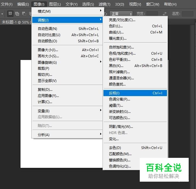The width and height of the screenshot is (196, 189).
Task: Expand the 调整(J) submenu
Action: tap(67, 20)
